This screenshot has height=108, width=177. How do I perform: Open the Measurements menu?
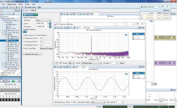click(12, 4)
